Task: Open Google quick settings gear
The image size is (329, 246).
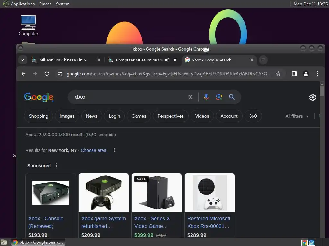Action: tap(312, 97)
